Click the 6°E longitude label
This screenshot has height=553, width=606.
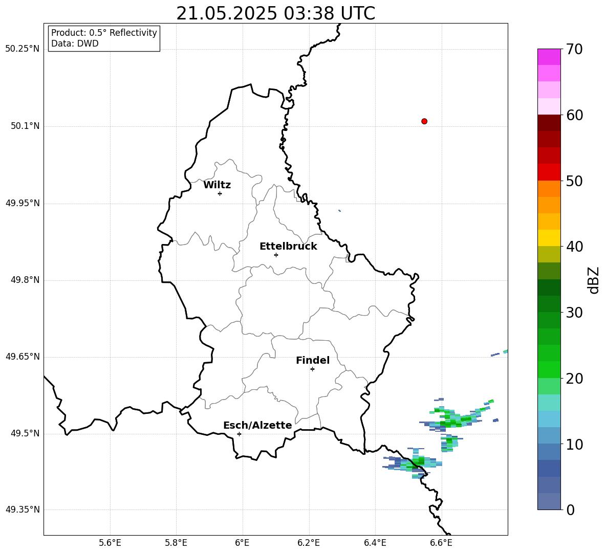tap(242, 543)
